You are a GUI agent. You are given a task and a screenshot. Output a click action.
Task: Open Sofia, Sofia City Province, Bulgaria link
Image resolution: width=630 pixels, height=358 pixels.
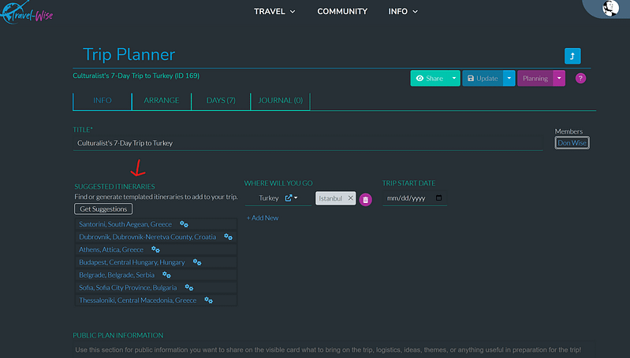click(x=128, y=287)
